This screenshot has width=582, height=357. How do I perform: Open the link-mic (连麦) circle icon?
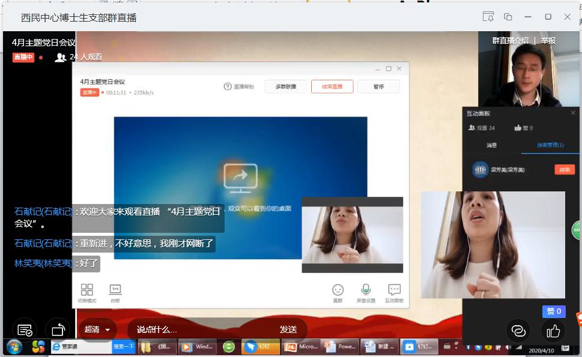click(x=518, y=331)
